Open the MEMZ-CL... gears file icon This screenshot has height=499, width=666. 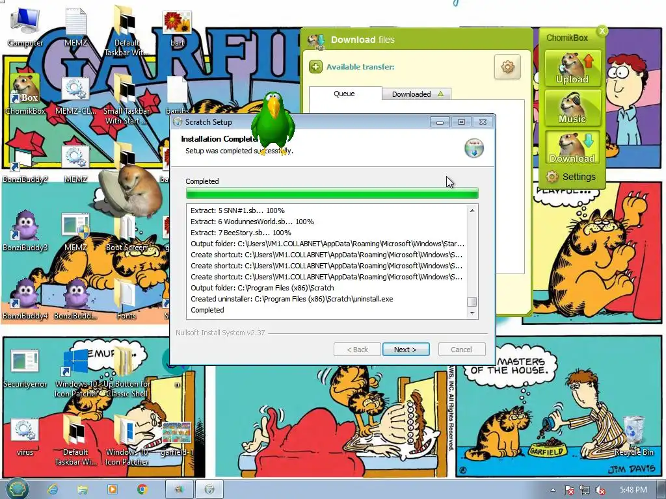coord(75,94)
